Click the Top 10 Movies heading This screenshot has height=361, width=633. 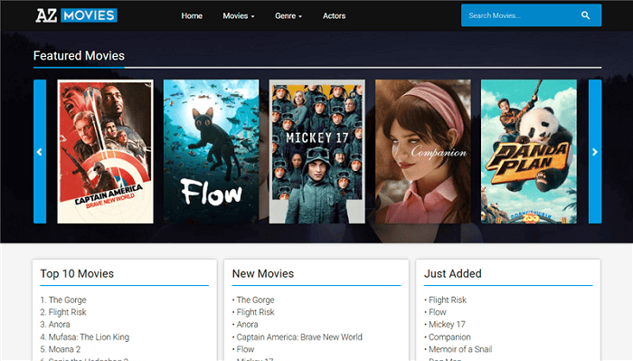point(77,274)
